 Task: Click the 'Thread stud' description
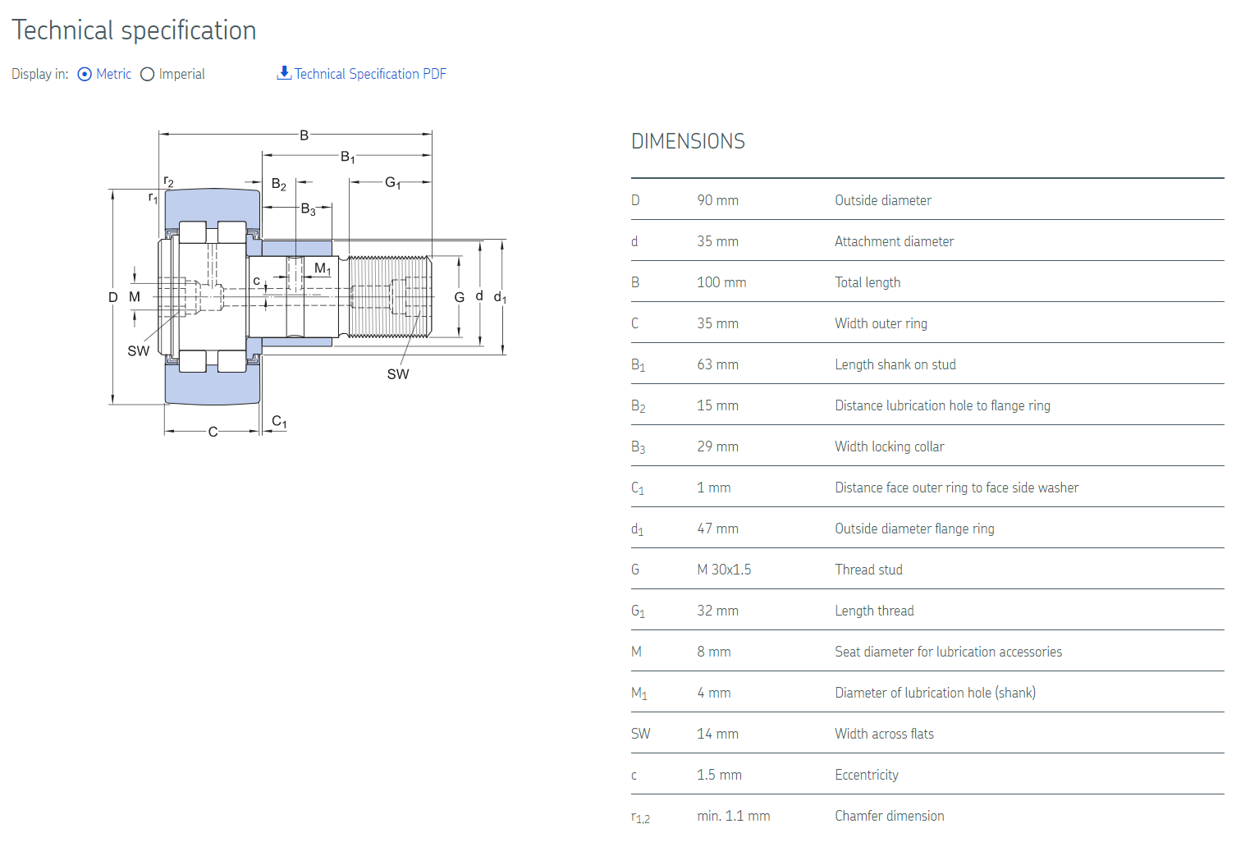(868, 570)
